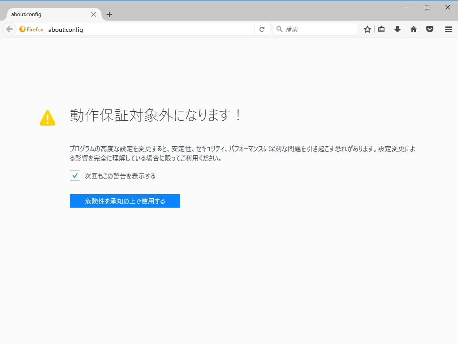Click the search magnifier icon
Image resolution: width=458 pixels, height=344 pixels.
pyautogui.click(x=280, y=29)
